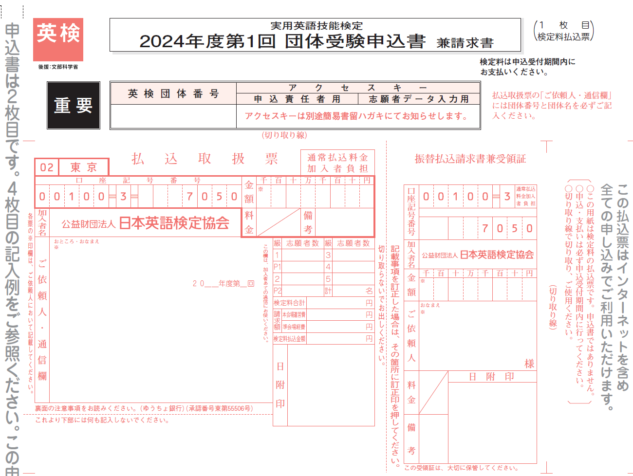
Task: Click the 2024年度第1回 団体受験申込書 title
Action: tap(282, 41)
